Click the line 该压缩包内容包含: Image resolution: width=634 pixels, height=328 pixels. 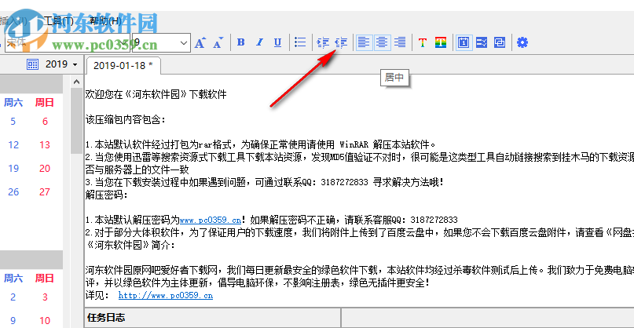(126, 119)
